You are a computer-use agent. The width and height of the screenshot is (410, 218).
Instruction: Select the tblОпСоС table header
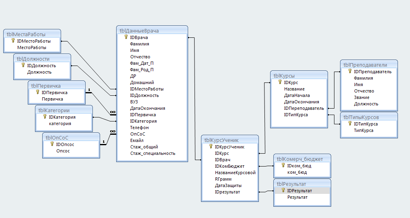click(71, 138)
